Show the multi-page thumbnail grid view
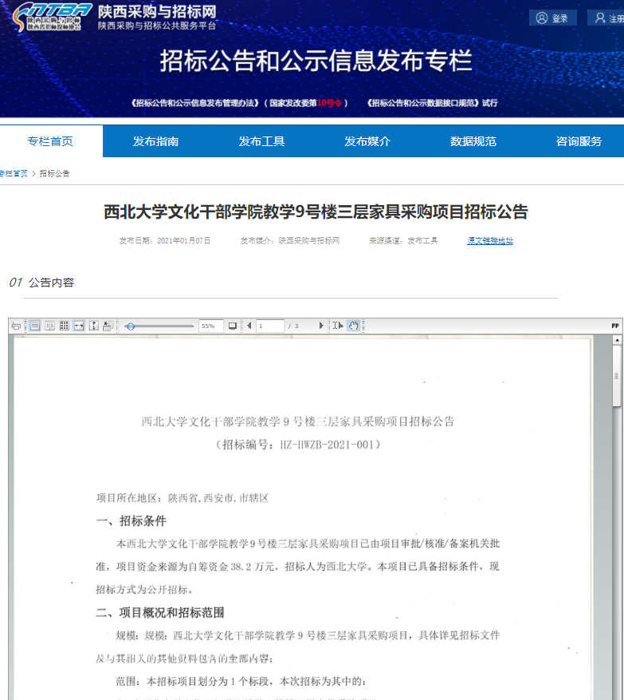 pos(65,326)
